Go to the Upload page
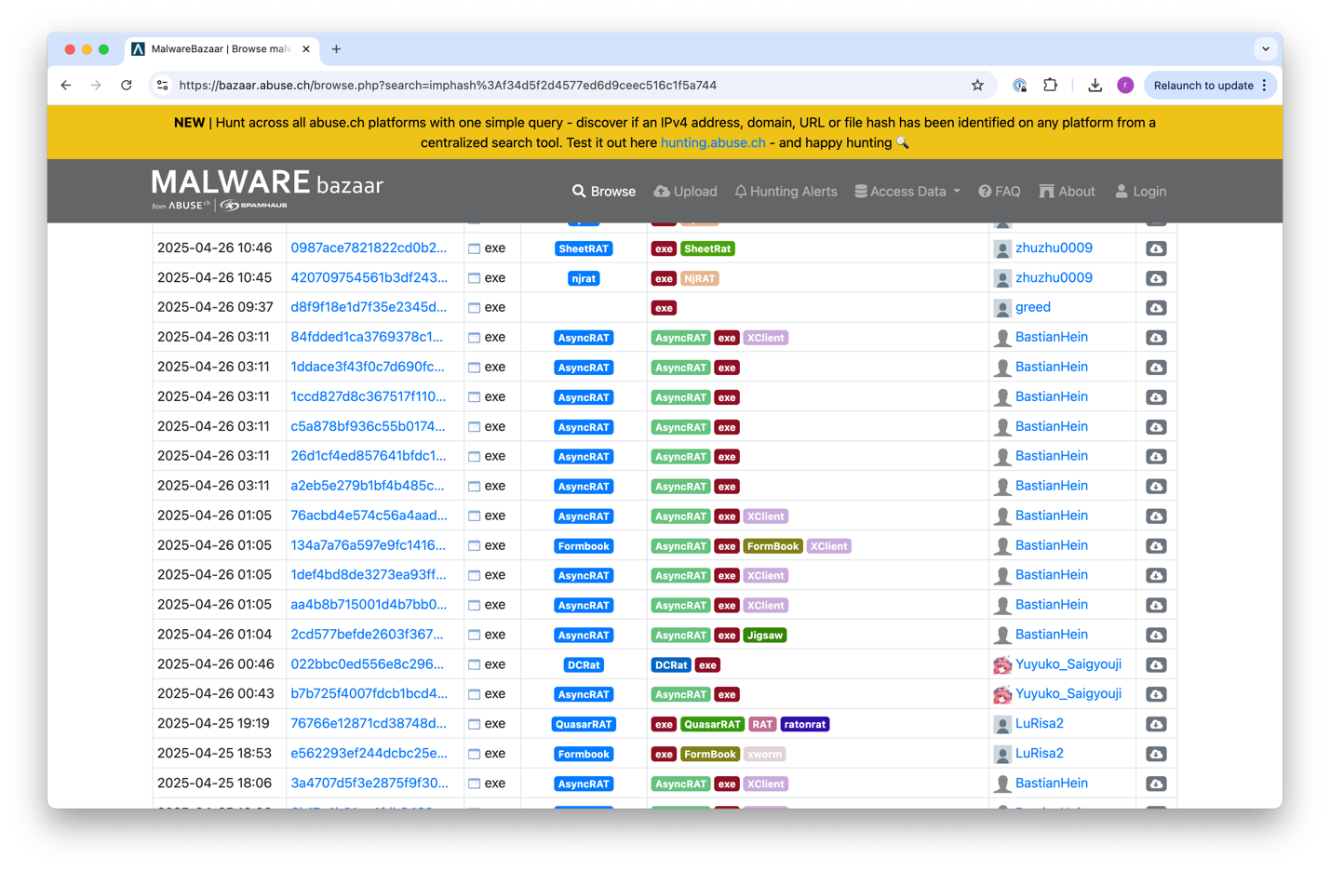Screen dimensions: 1330x871 click(686, 192)
